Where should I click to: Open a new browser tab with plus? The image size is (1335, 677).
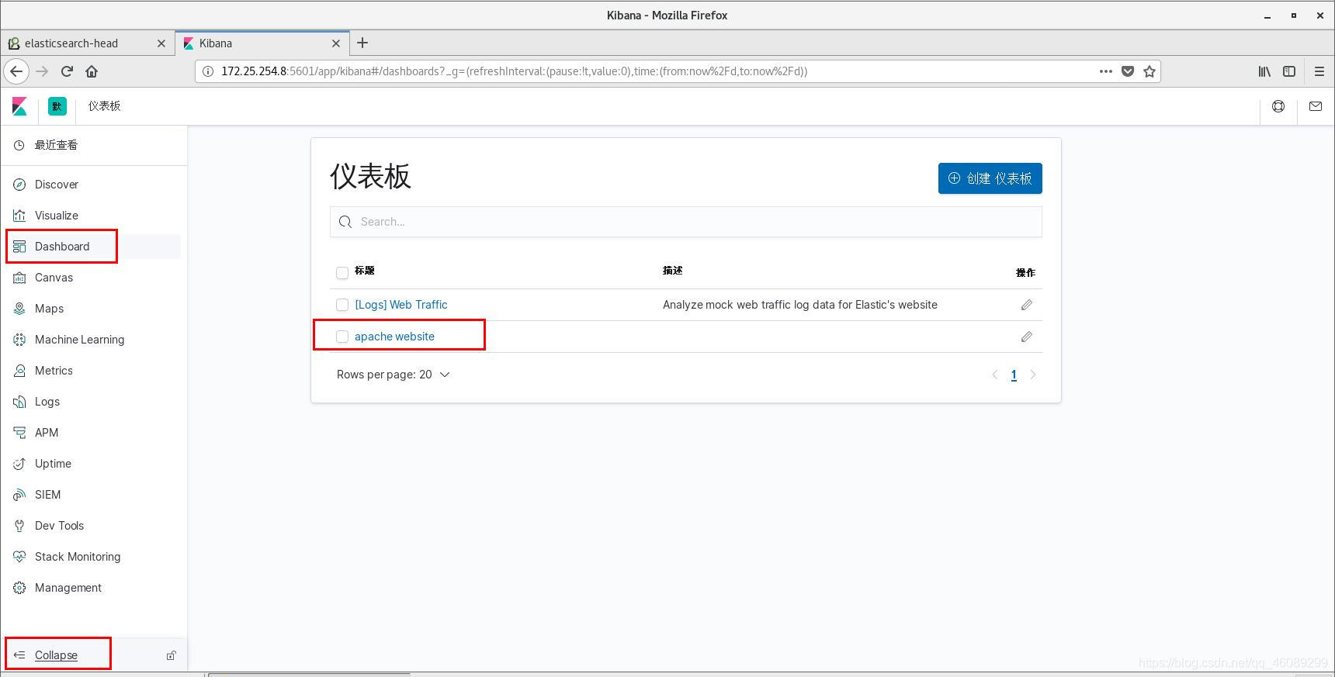pyautogui.click(x=362, y=43)
